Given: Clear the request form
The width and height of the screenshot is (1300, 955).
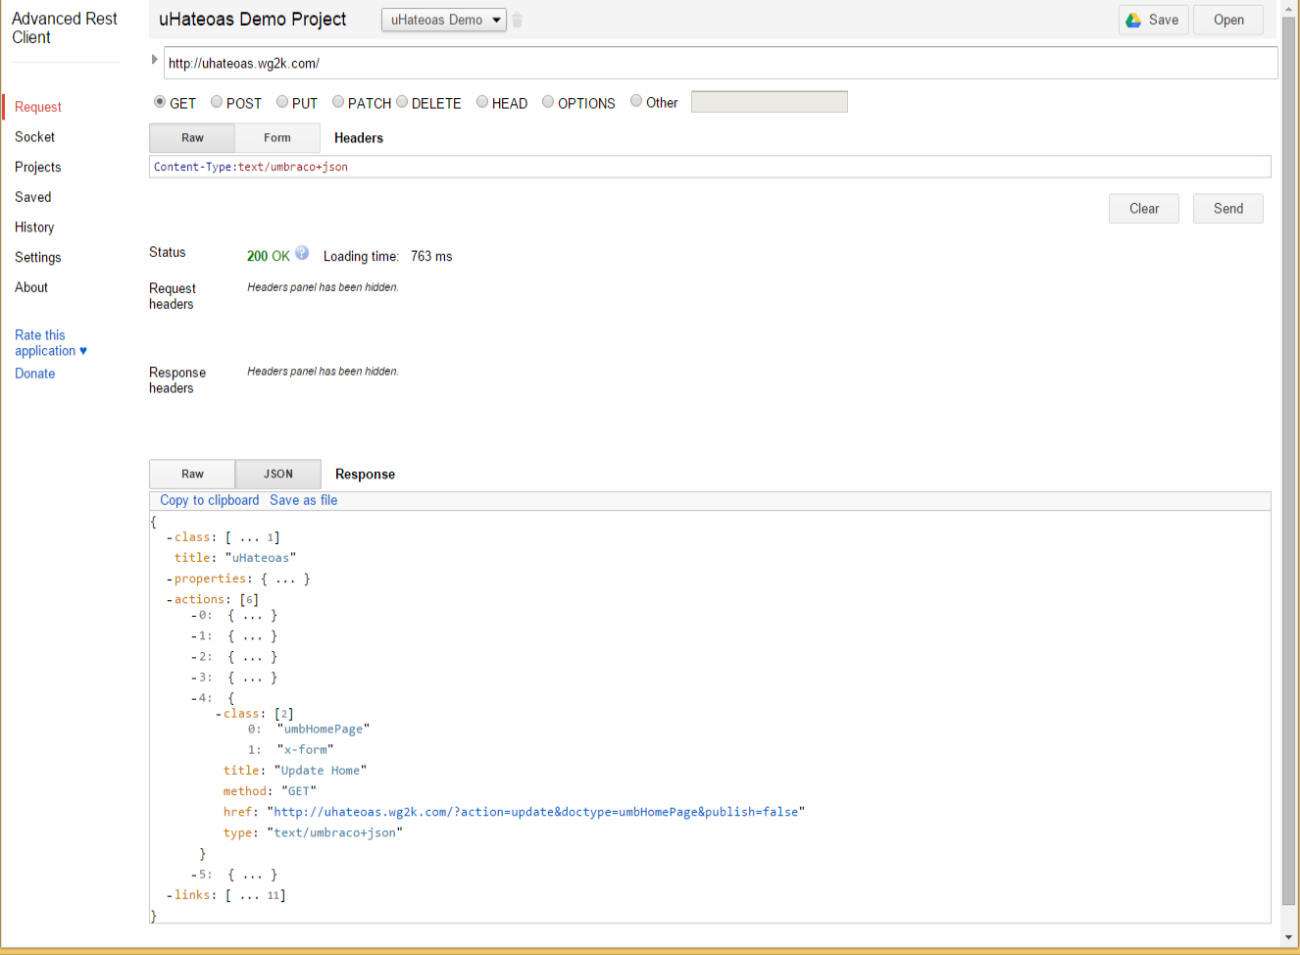Looking at the screenshot, I should point(1144,209).
